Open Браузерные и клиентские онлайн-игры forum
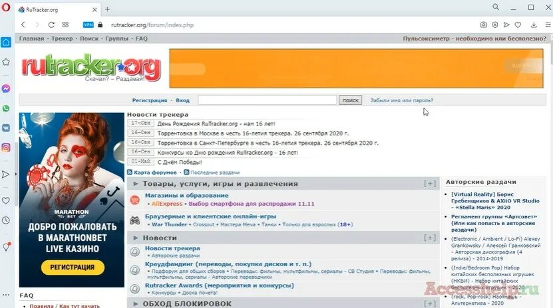The height and width of the screenshot is (308, 553). click(x=210, y=216)
